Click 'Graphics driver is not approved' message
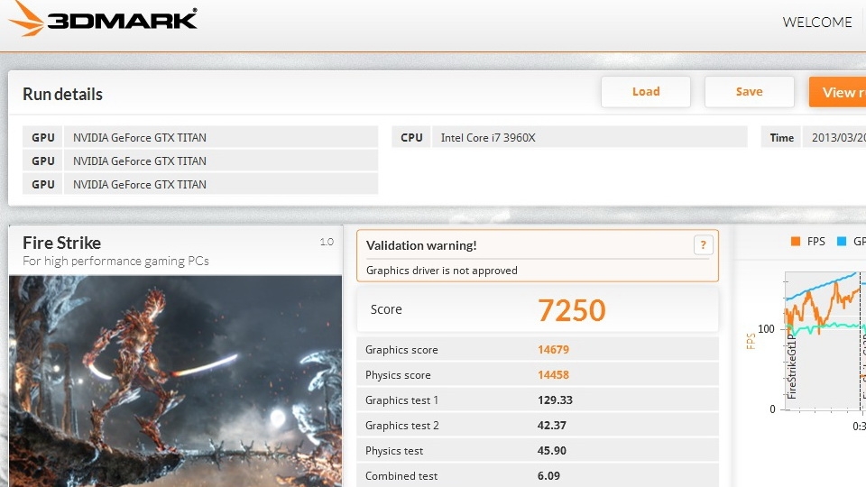Image resolution: width=866 pixels, height=487 pixels. (x=442, y=271)
